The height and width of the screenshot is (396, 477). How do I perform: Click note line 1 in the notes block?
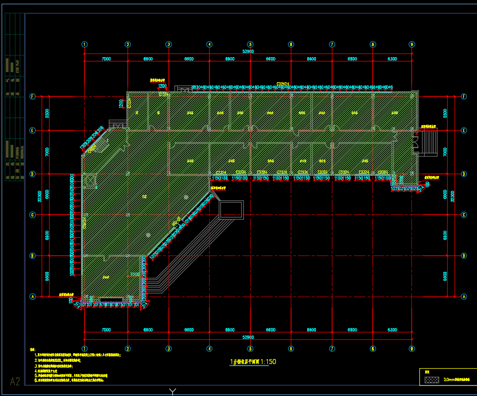pos(77,355)
